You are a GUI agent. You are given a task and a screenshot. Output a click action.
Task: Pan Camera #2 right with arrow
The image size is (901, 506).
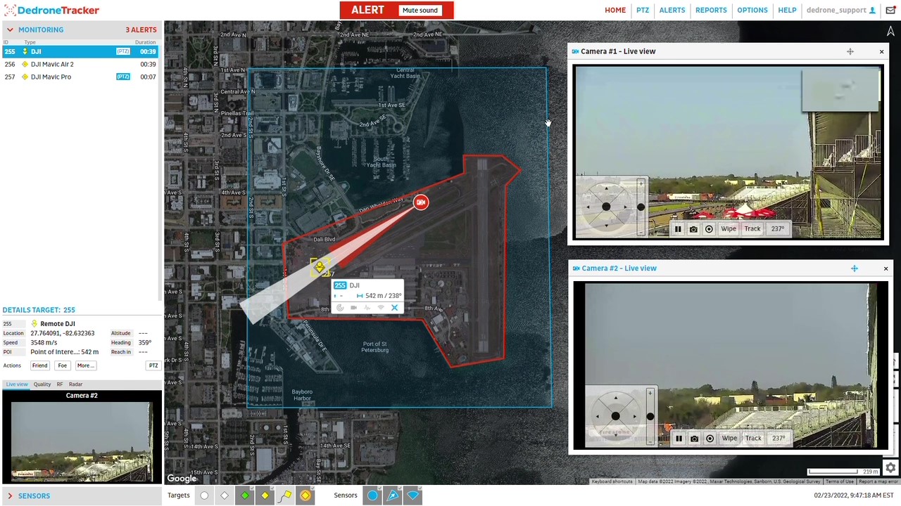click(x=634, y=416)
